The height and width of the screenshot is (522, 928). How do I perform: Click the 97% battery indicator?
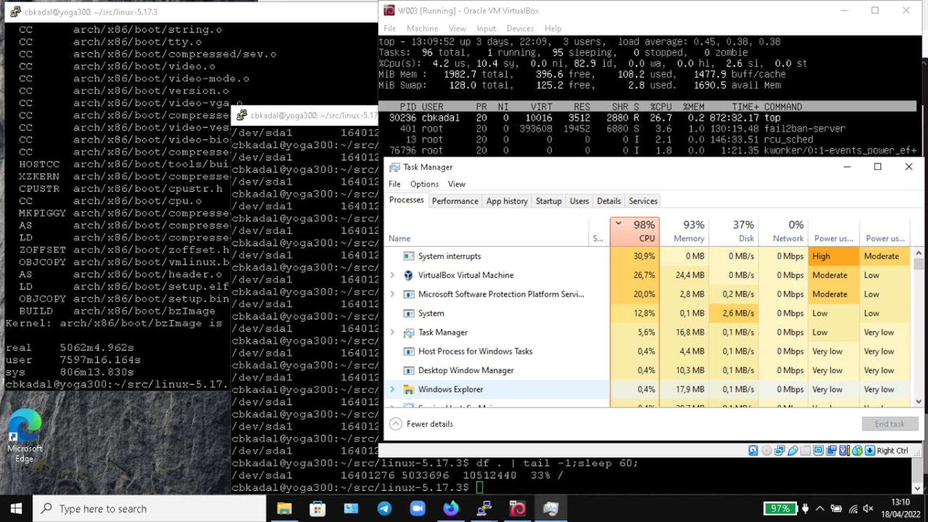pyautogui.click(x=780, y=508)
